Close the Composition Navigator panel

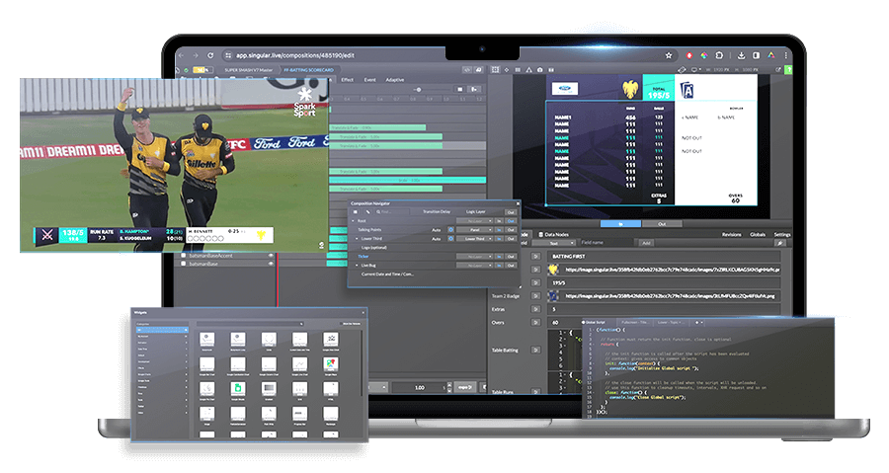pos(518,203)
